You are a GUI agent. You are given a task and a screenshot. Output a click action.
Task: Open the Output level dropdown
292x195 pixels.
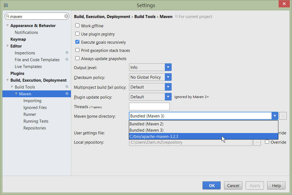(168, 67)
